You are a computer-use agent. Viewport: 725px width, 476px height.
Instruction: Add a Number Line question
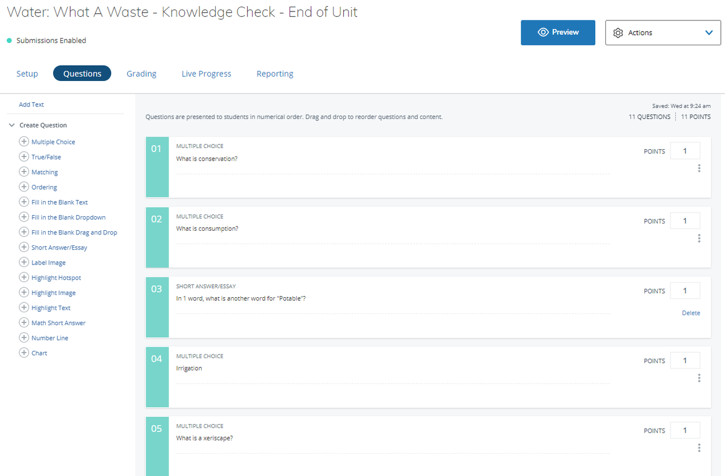[x=50, y=338]
